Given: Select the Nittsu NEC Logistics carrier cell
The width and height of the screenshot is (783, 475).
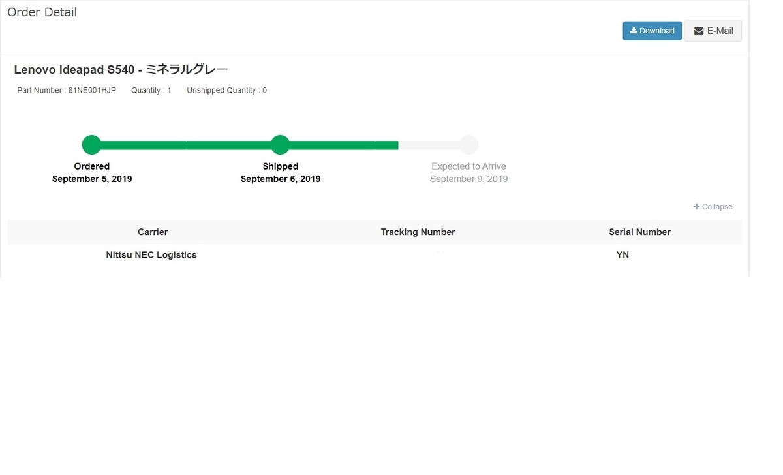Looking at the screenshot, I should pyautogui.click(x=151, y=255).
